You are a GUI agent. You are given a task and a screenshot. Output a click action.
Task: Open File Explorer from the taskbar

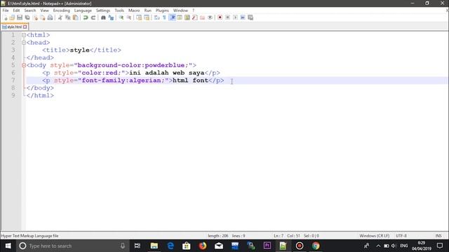[154, 246]
